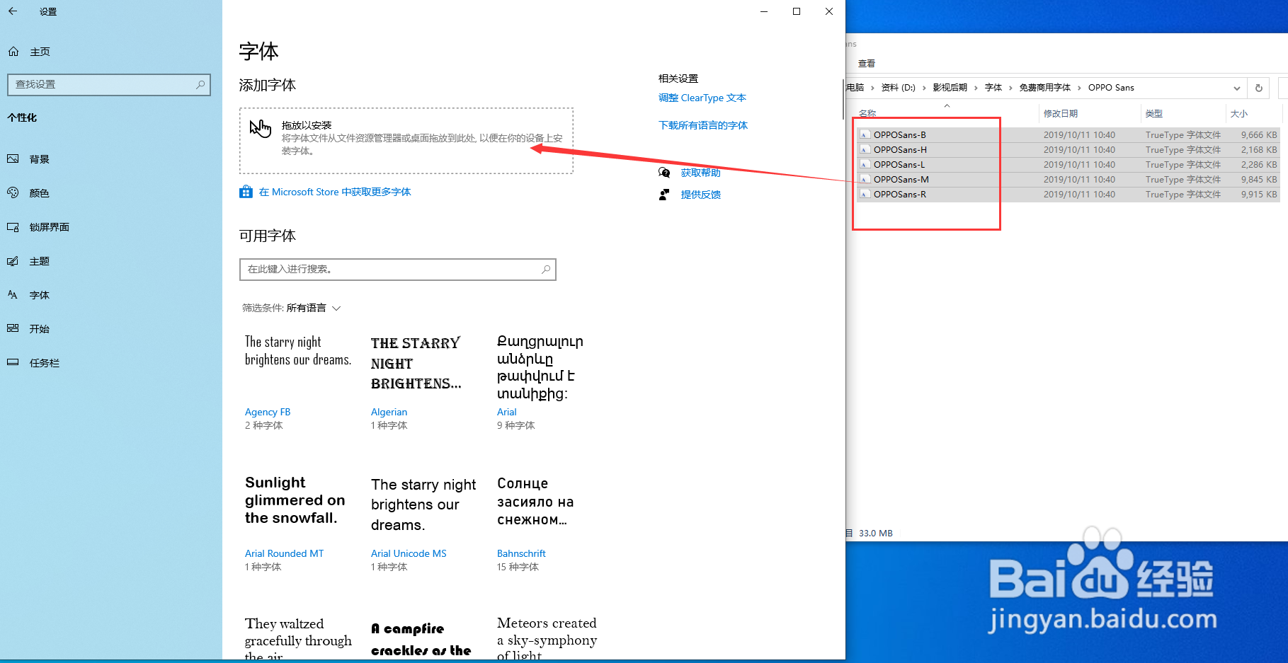
Task: Go to 锁屏界面 settings page
Action: 50,227
